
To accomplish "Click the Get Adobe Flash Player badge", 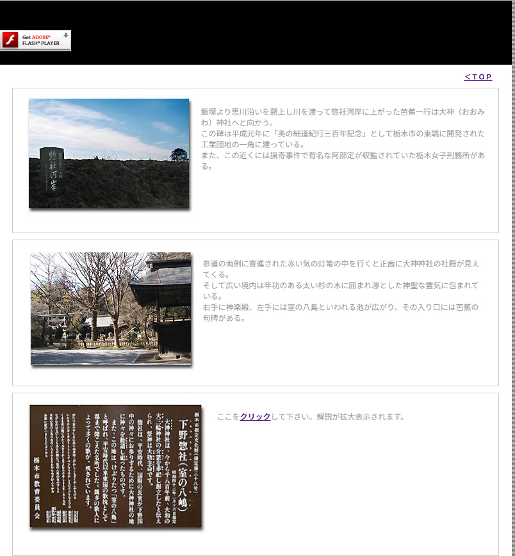I will (36, 40).
